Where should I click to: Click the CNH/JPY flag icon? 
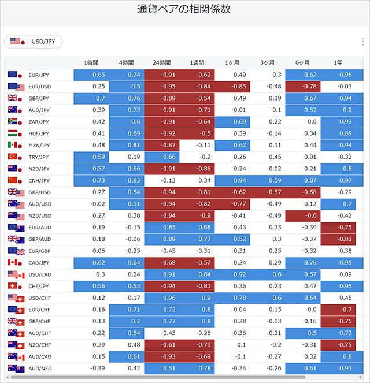(x=16, y=180)
